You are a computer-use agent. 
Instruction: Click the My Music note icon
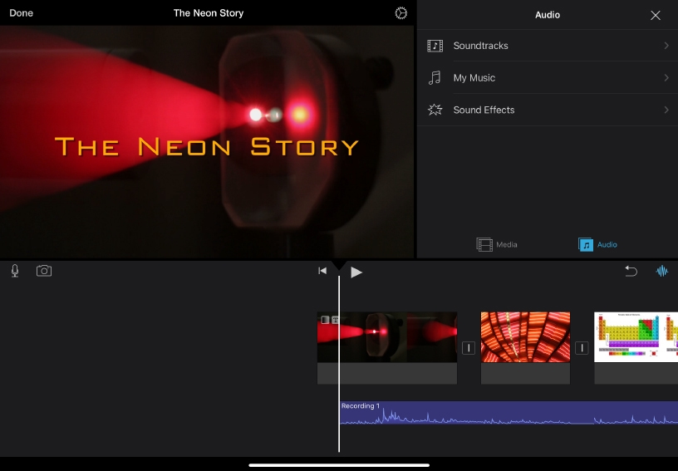click(x=435, y=78)
